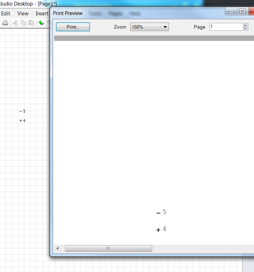Click the left arrow of the horizontal scrollbar
The image size is (254, 272).
coord(58,248)
